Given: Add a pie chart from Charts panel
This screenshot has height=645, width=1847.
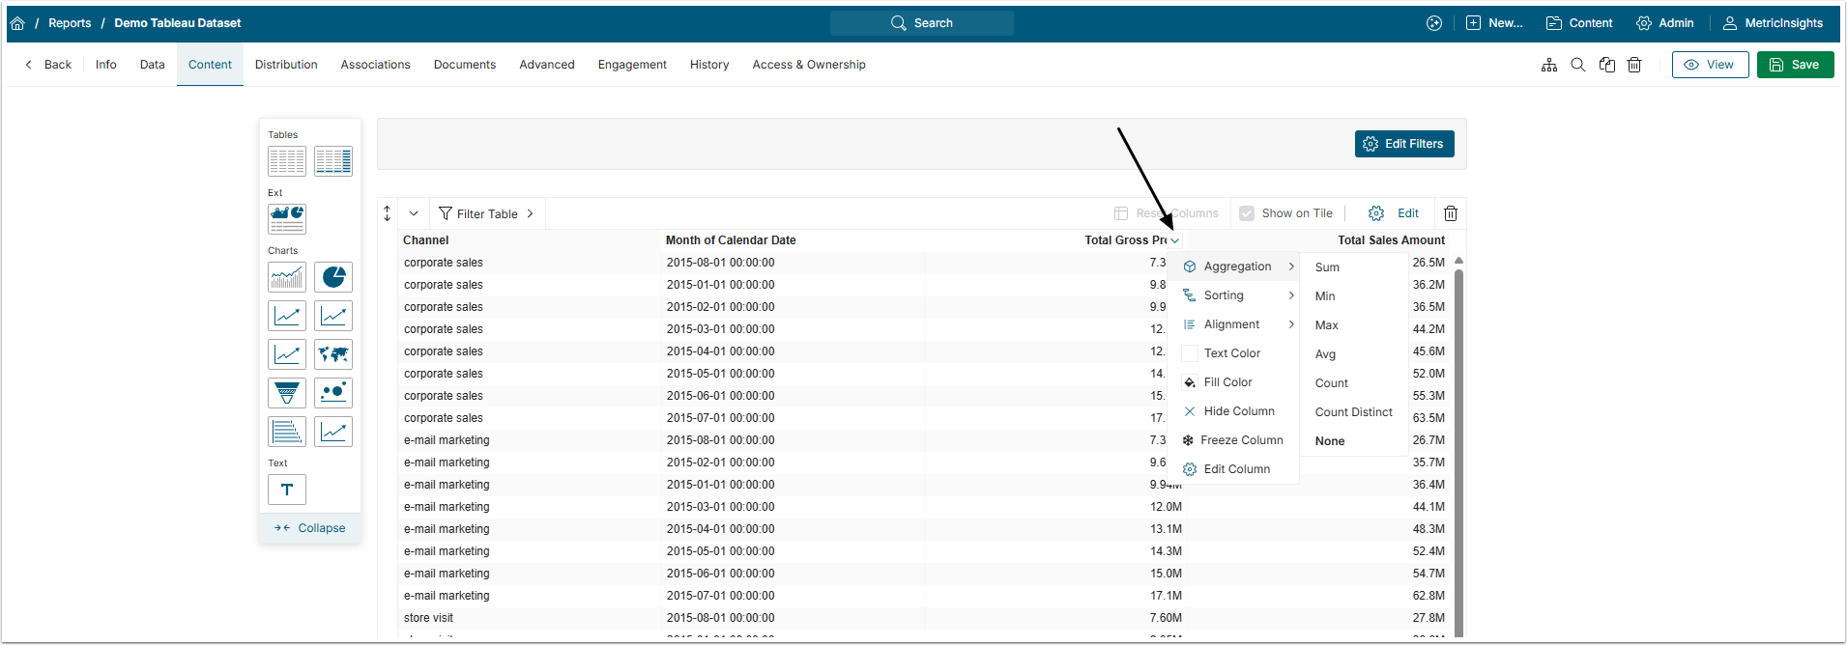Looking at the screenshot, I should pyautogui.click(x=333, y=277).
